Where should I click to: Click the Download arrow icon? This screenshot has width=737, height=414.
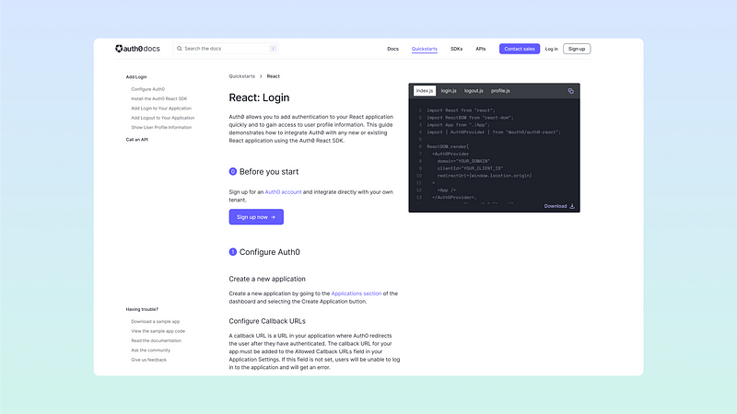572,206
